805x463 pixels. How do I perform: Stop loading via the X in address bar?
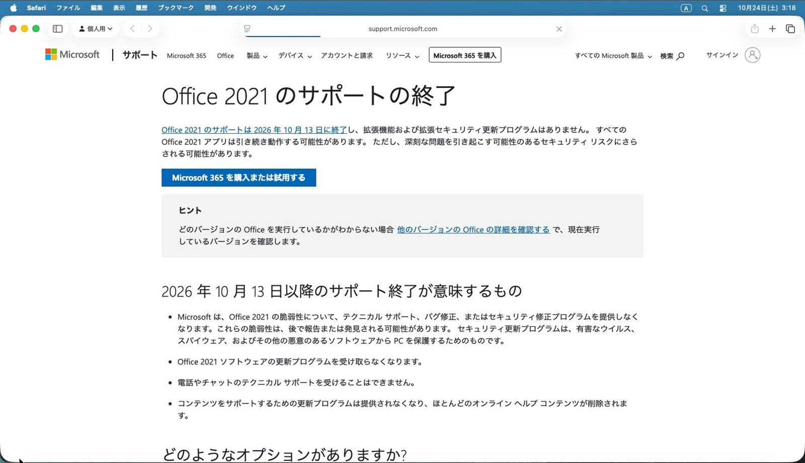(559, 29)
